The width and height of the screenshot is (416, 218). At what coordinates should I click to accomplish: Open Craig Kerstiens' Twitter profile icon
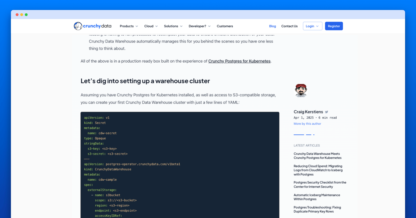(x=326, y=112)
